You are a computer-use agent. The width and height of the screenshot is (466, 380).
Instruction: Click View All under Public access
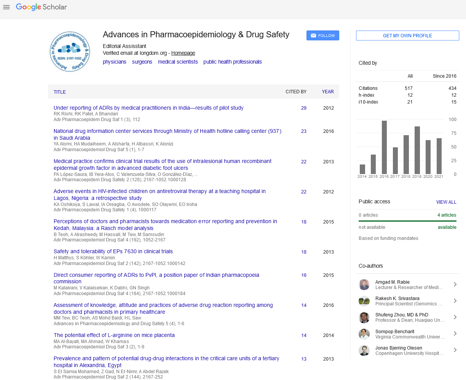point(446,202)
